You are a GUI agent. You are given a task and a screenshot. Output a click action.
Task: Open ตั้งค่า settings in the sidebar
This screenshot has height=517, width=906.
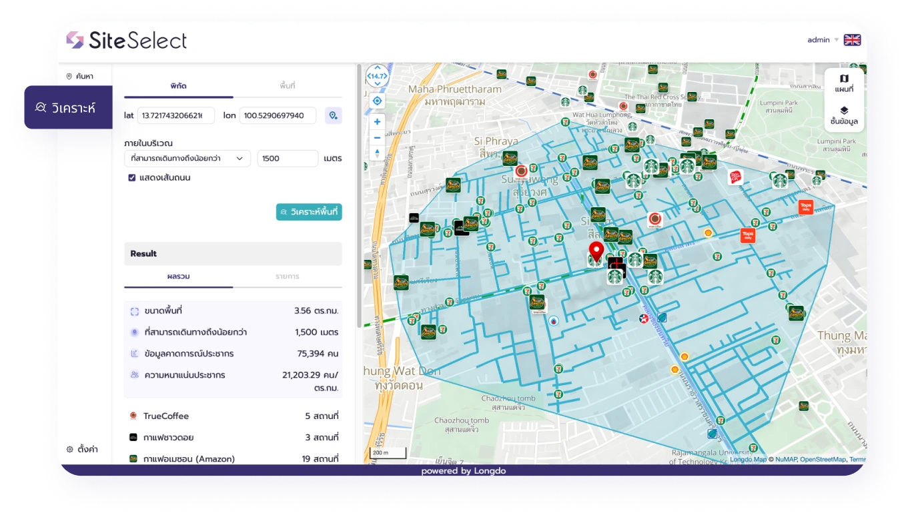click(82, 449)
